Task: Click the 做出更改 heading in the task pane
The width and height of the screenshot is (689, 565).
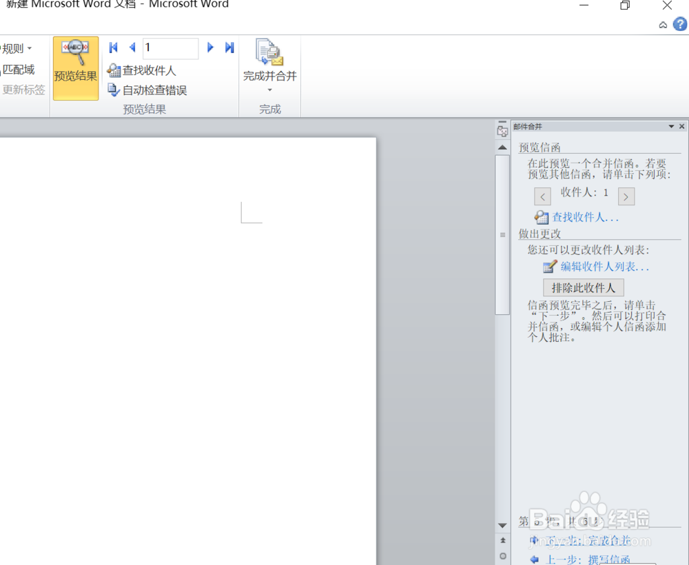Action: [x=539, y=234]
